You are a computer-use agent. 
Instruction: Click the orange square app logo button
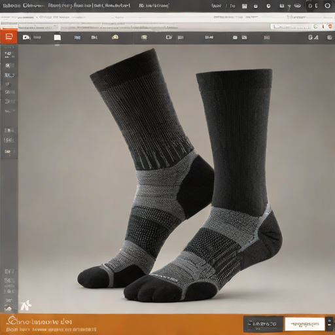(9, 37)
